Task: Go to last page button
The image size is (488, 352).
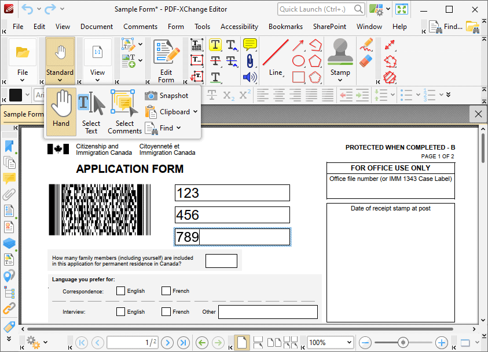Action: (183, 343)
